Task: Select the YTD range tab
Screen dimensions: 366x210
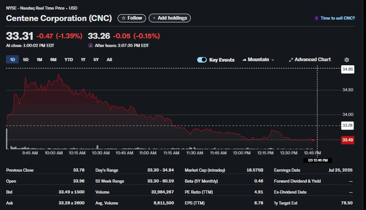Action: tap(69, 60)
